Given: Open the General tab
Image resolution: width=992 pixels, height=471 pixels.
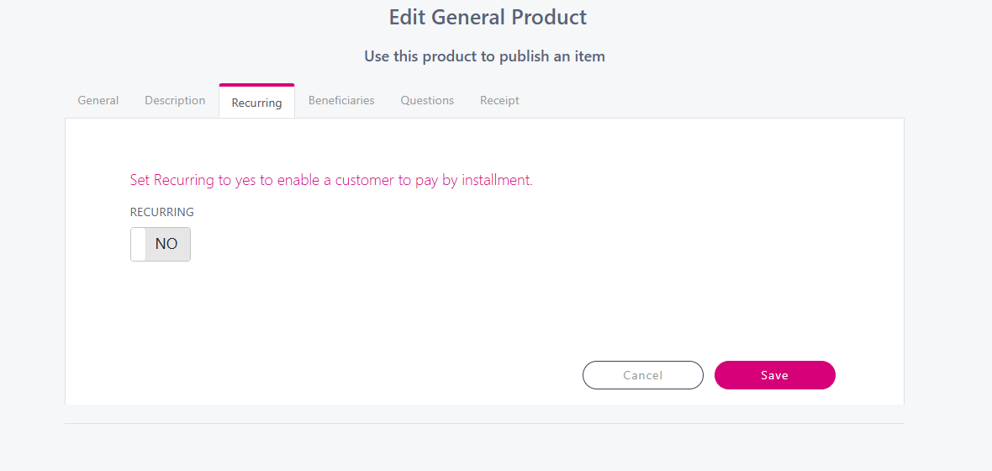Looking at the screenshot, I should pyautogui.click(x=98, y=101).
